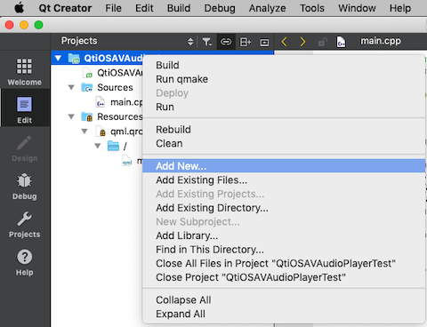
Task: Open the Welcome mode
Action: pos(24,72)
